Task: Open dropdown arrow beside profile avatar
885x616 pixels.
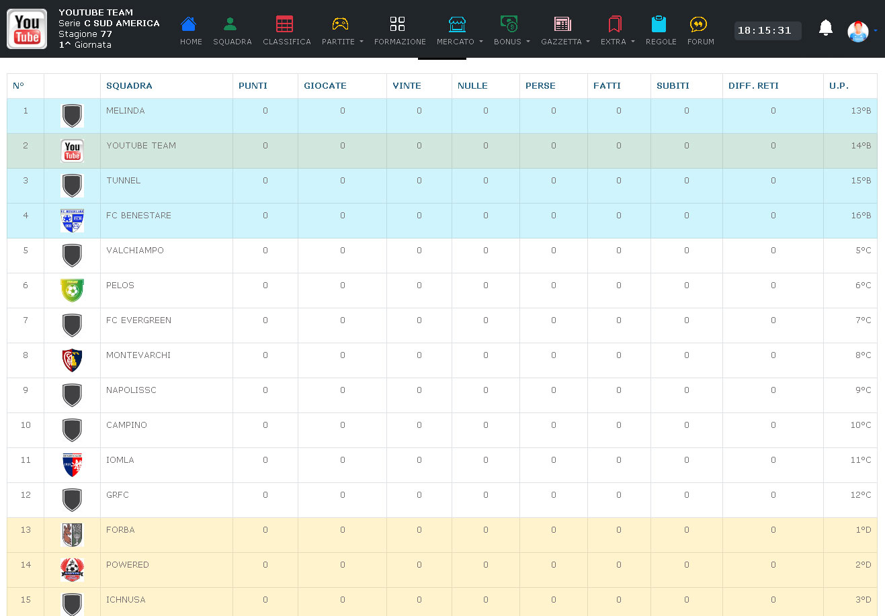Action: click(x=876, y=31)
